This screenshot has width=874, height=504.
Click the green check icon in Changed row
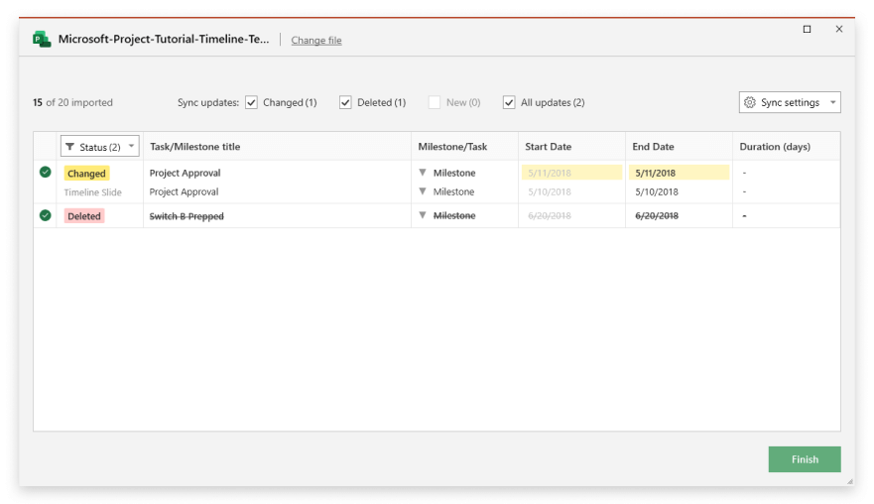click(45, 173)
